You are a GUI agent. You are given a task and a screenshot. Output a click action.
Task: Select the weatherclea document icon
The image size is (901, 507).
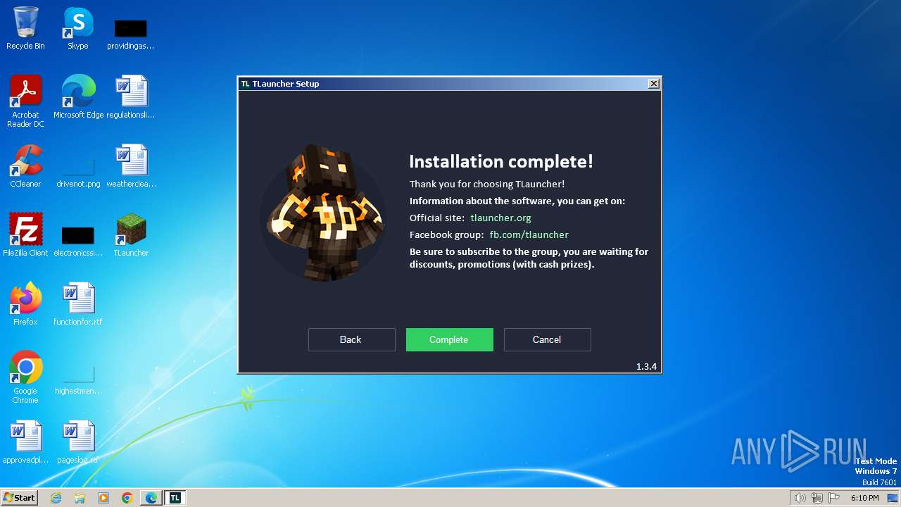[131, 166]
